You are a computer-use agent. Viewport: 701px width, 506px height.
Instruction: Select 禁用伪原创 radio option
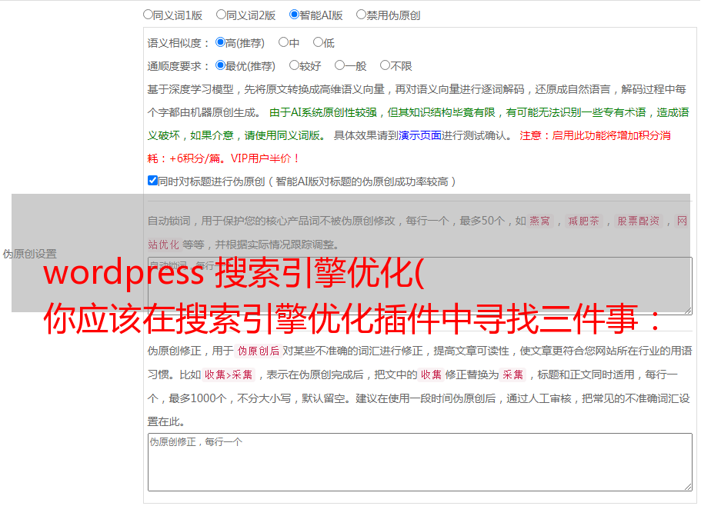point(361,15)
